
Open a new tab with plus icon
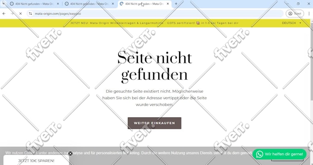click(176, 4)
